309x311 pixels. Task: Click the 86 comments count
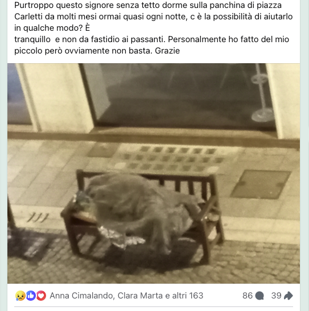click(248, 296)
